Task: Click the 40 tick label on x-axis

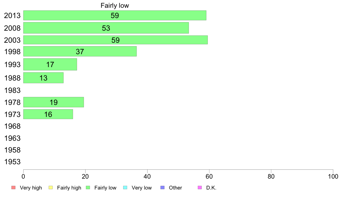Action: click(147, 176)
